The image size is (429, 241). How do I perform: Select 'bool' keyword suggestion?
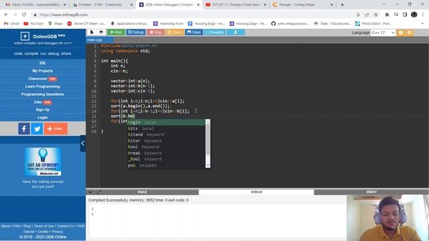[166, 147]
